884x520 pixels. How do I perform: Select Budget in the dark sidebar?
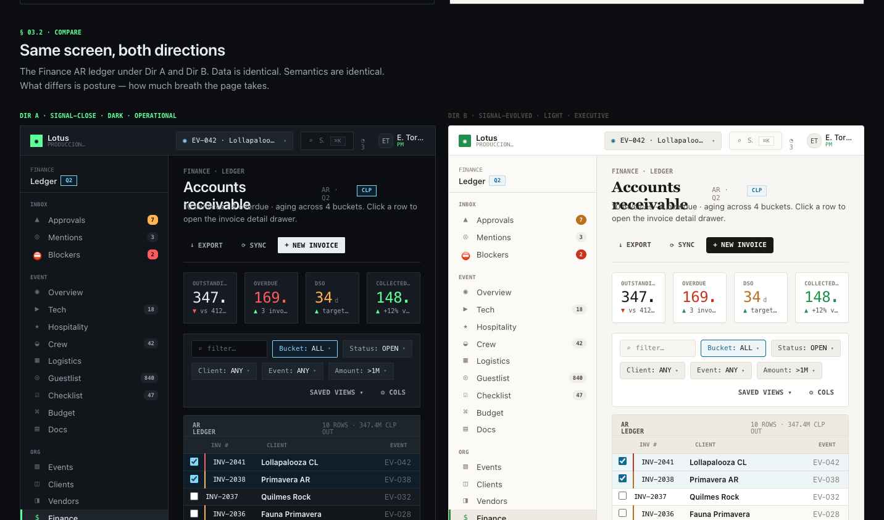94,413
